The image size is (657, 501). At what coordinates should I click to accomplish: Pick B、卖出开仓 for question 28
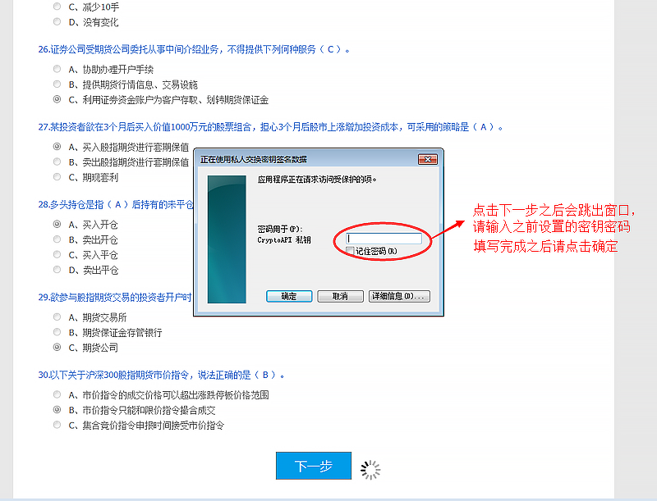tap(57, 239)
